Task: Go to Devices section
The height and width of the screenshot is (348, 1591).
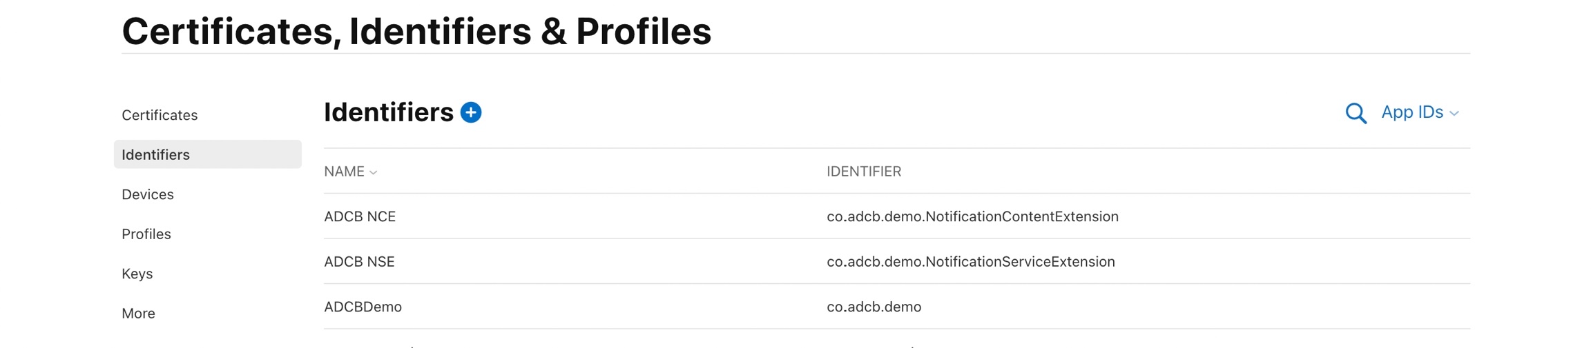Action: (x=148, y=194)
